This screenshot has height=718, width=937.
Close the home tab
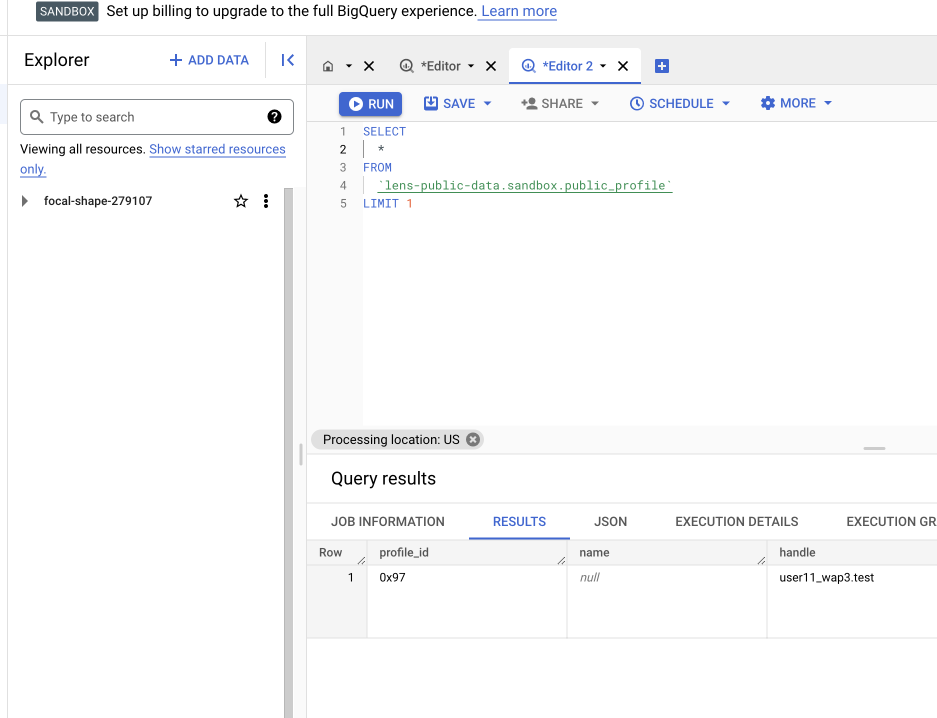point(369,66)
